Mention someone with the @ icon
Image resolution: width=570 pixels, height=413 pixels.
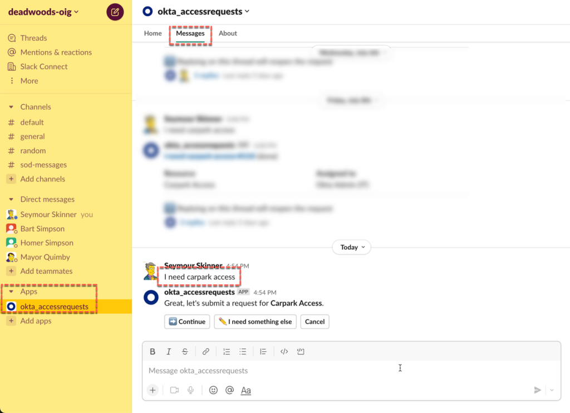pyautogui.click(x=229, y=390)
